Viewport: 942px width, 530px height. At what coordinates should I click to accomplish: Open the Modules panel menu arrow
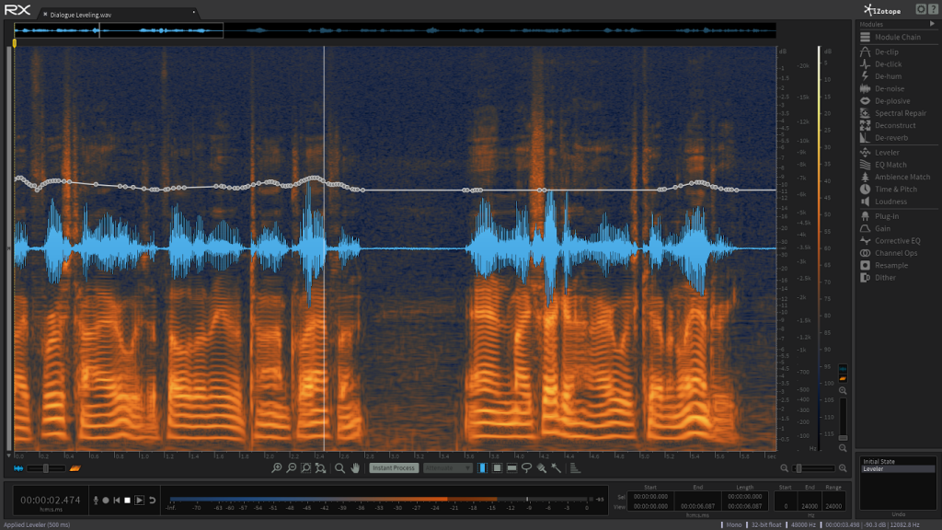tap(933, 24)
